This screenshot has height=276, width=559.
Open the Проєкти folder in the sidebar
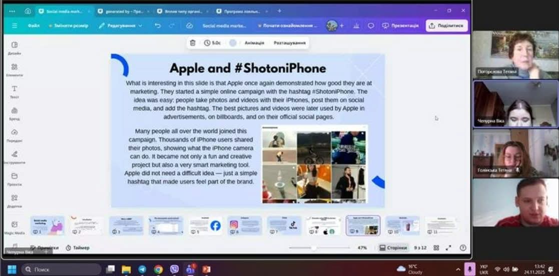point(15,178)
